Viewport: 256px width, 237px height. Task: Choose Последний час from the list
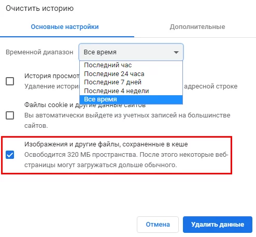coord(131,65)
